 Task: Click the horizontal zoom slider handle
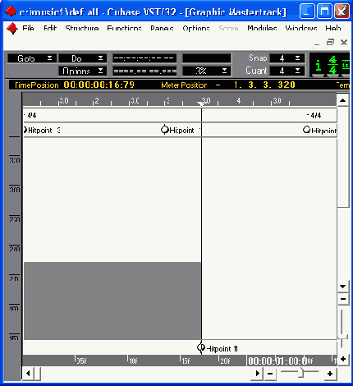pos(302,373)
